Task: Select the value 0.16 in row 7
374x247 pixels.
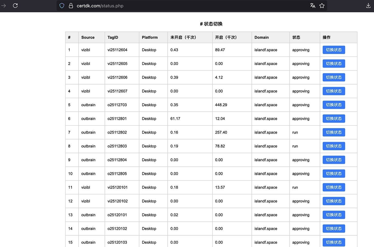Action: (x=174, y=132)
